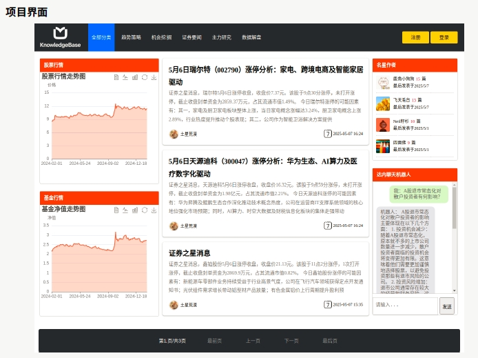Open the 趋势策略 navigation tab

[x=131, y=37]
